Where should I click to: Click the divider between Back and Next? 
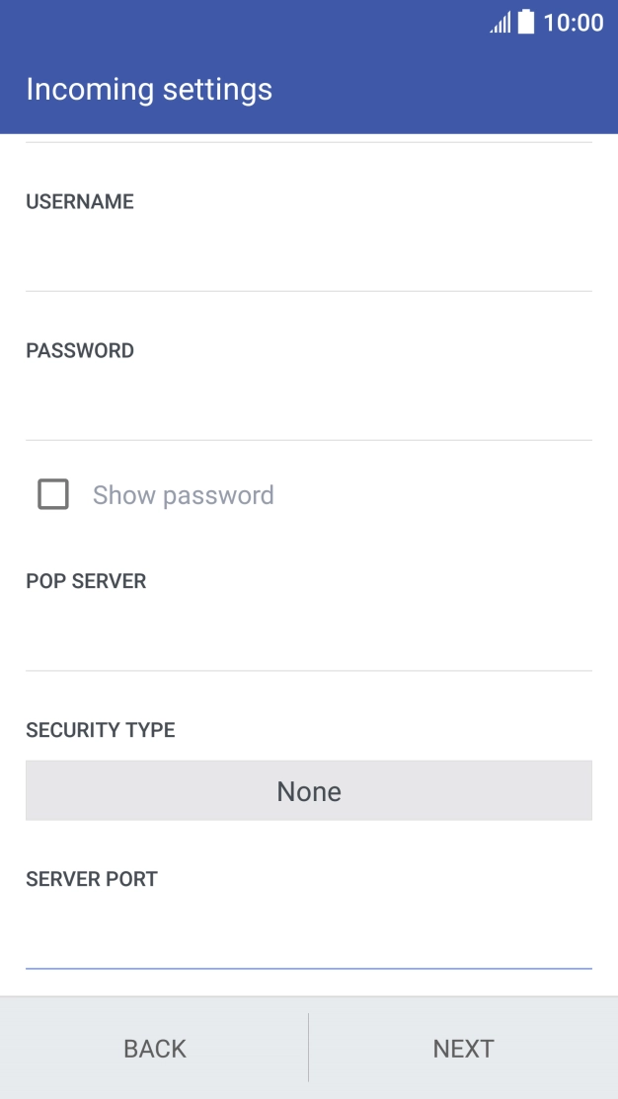(x=308, y=1048)
